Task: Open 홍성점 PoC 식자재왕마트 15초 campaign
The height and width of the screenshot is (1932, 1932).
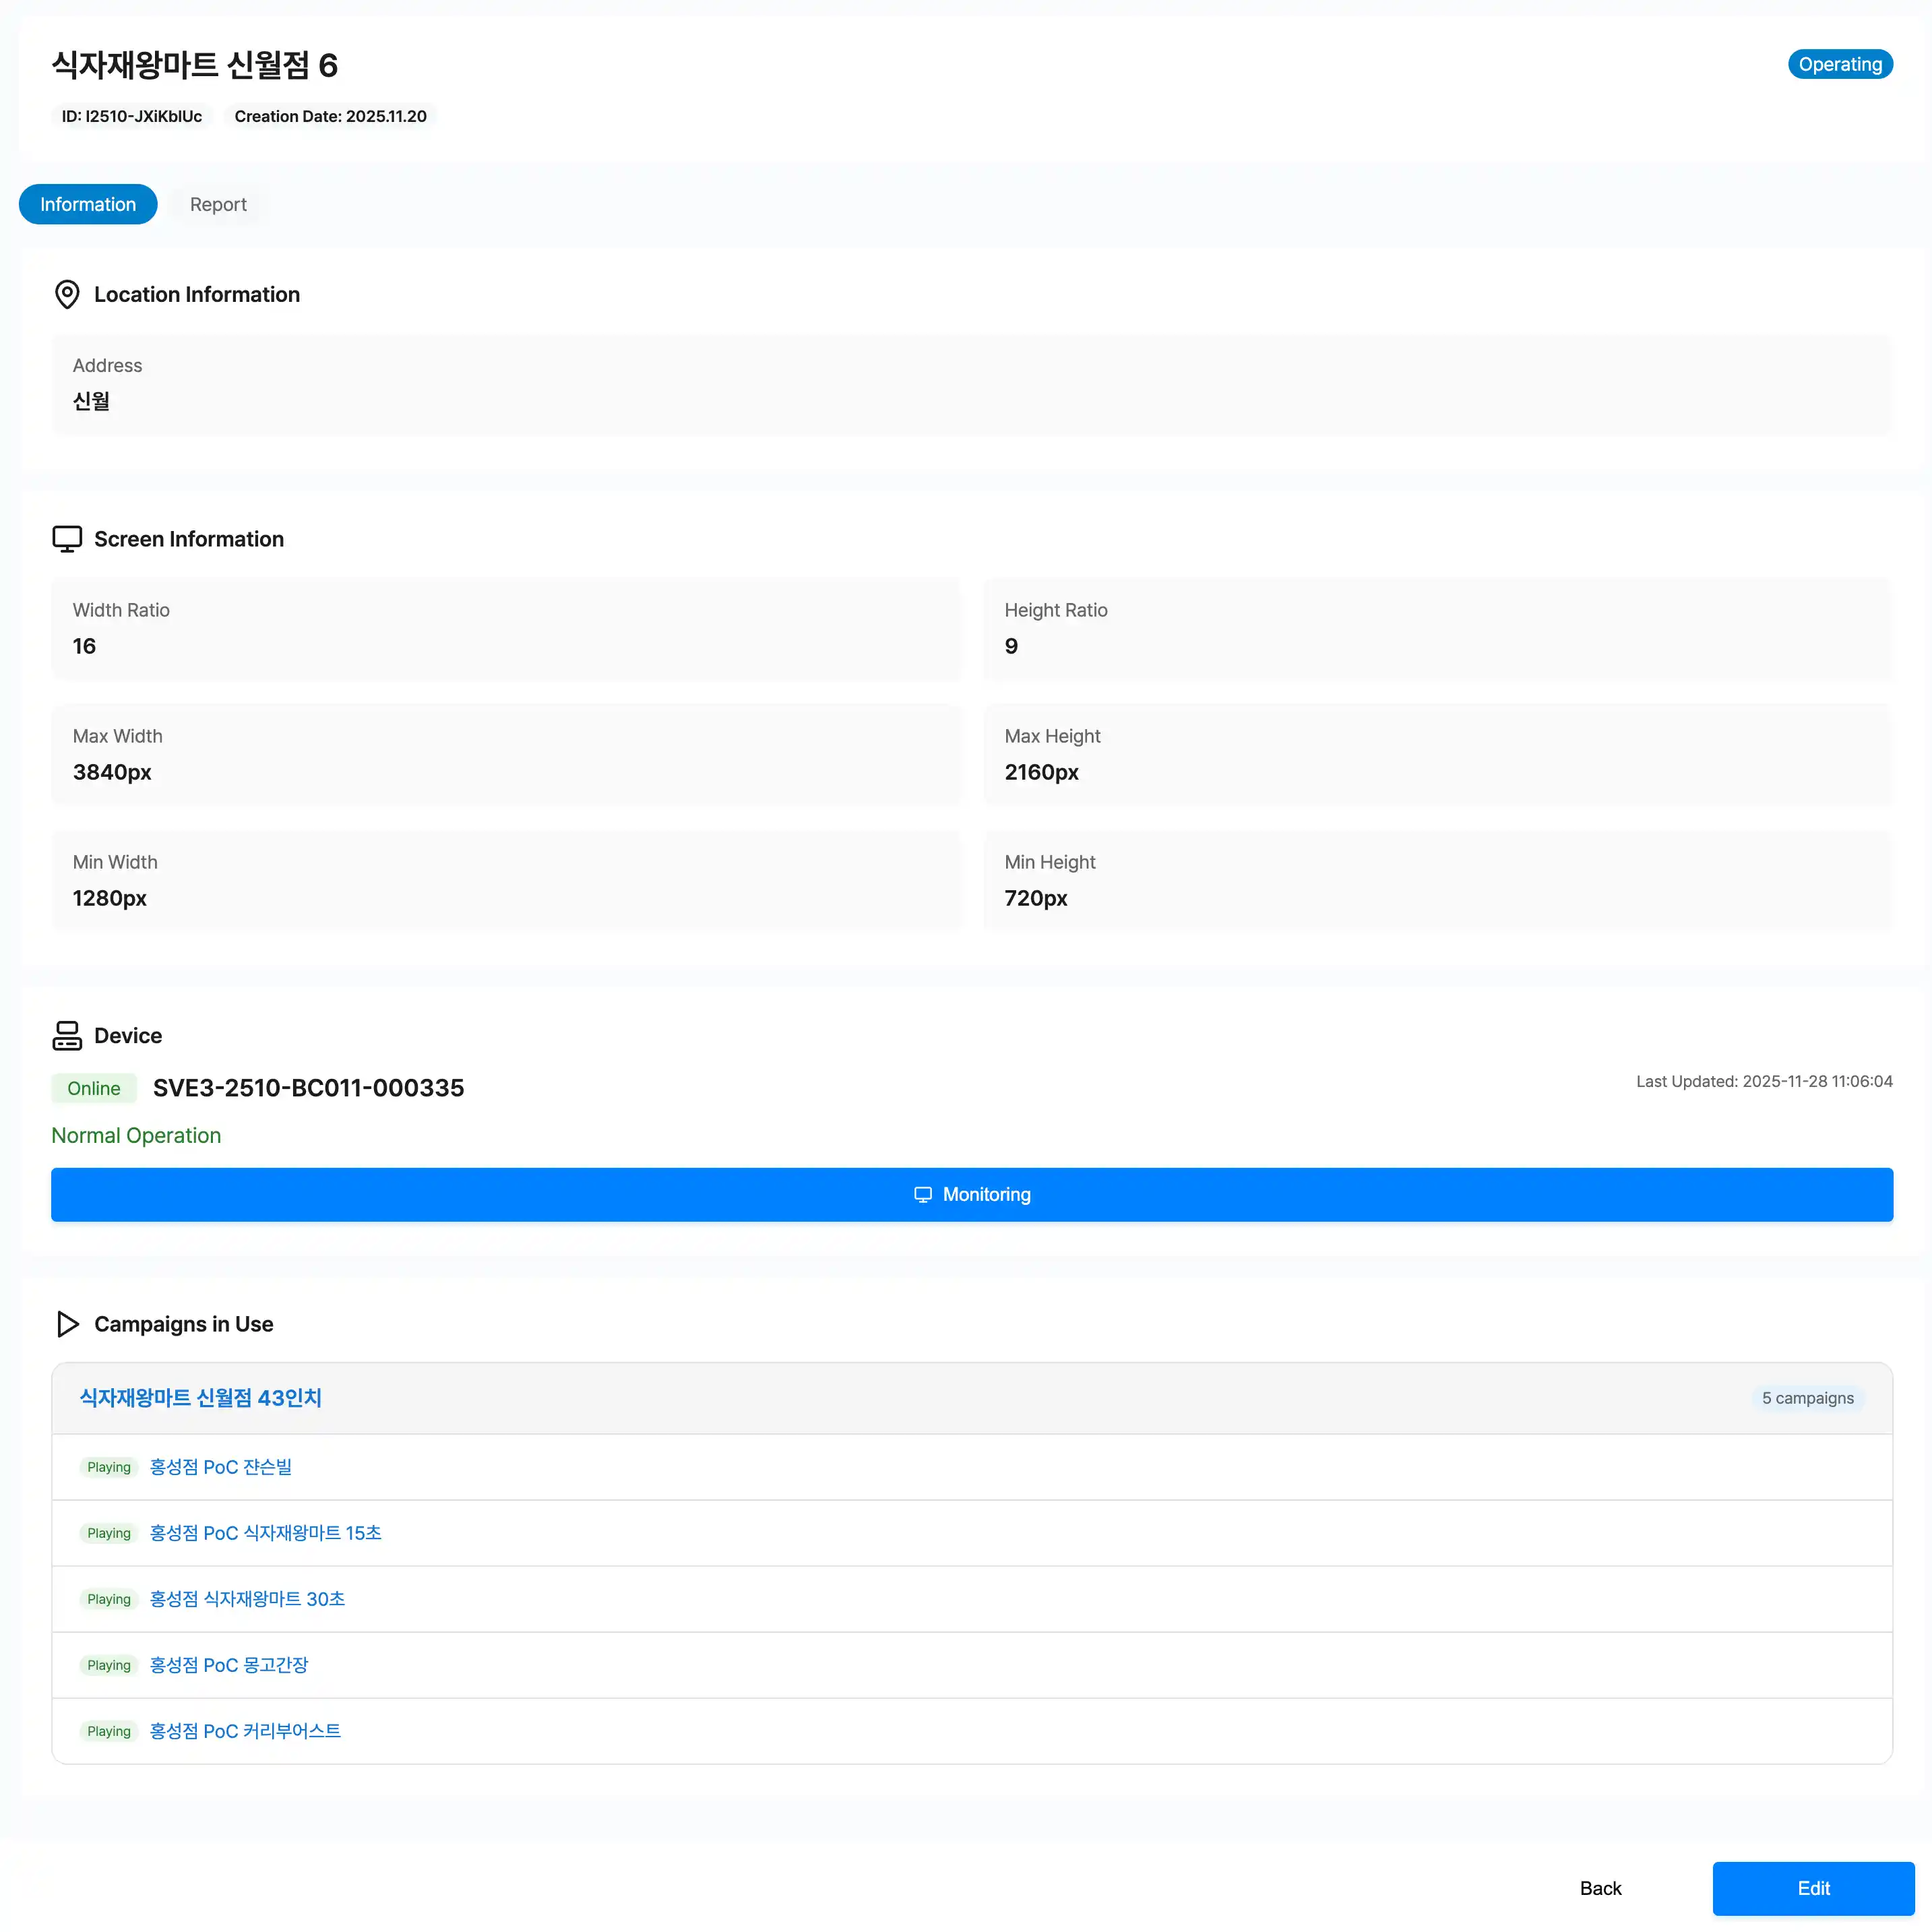Action: point(265,1533)
